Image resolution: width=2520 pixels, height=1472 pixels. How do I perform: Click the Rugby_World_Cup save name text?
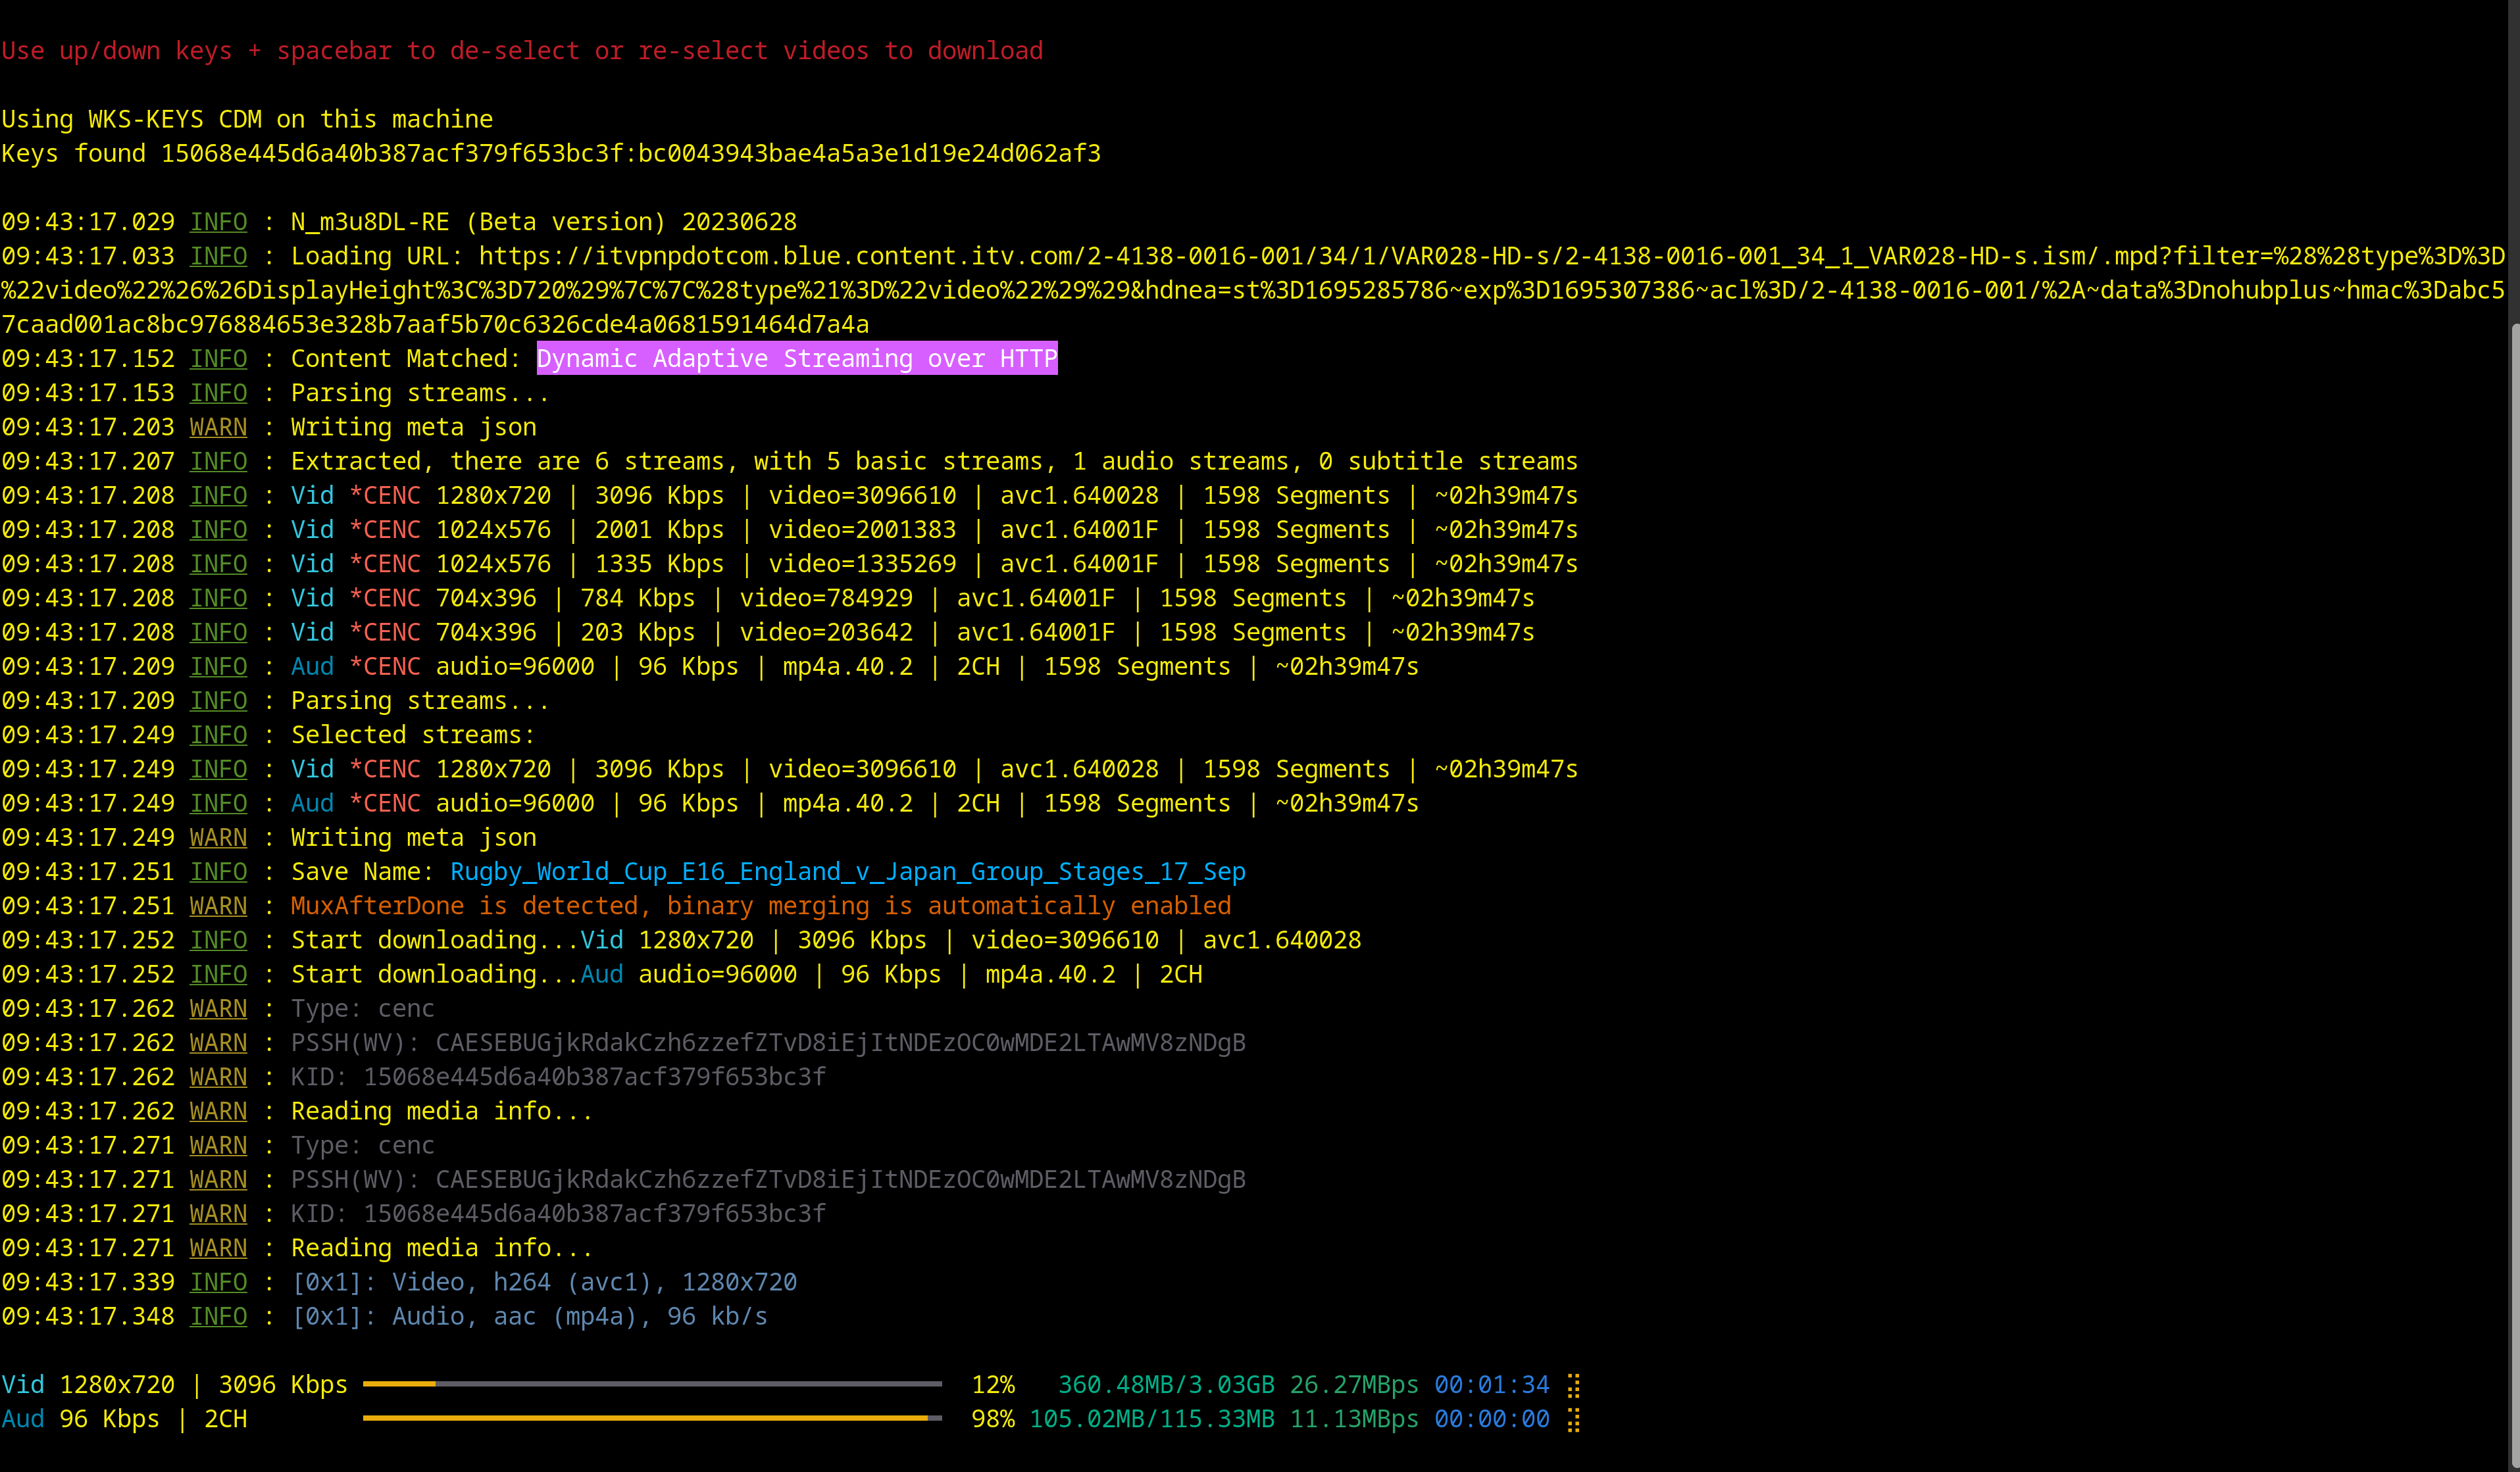pyautogui.click(x=847, y=871)
